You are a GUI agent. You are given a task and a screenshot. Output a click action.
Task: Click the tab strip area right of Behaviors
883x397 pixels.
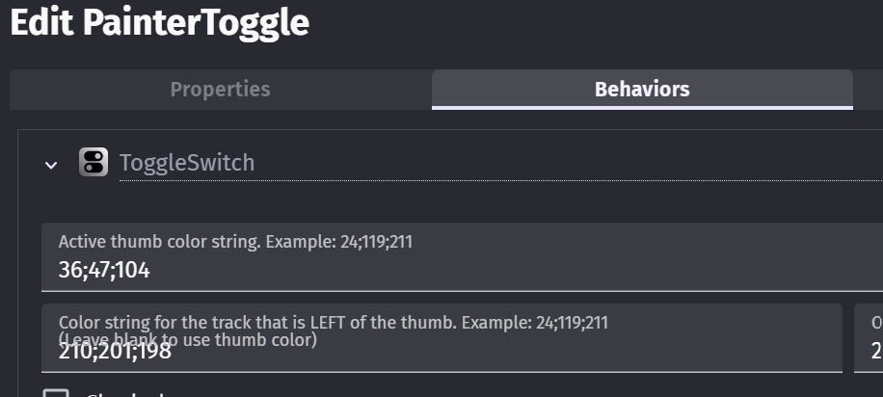coord(868,90)
